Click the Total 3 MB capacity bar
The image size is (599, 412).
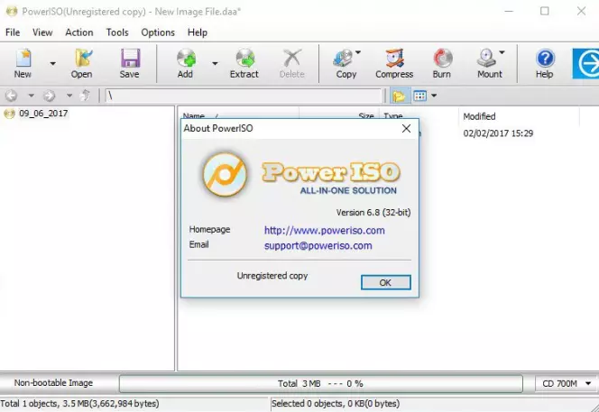click(x=320, y=384)
